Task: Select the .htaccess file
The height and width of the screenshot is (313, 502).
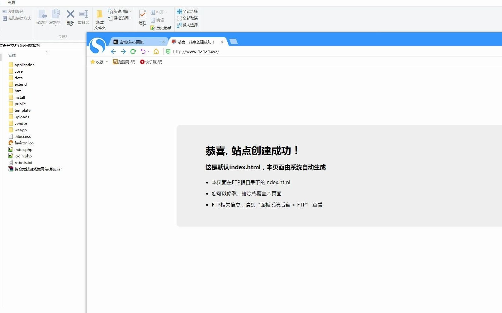Action: [x=20, y=136]
